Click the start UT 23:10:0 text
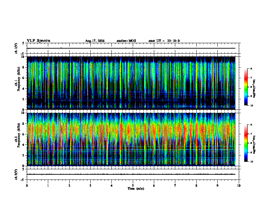 (164, 41)
